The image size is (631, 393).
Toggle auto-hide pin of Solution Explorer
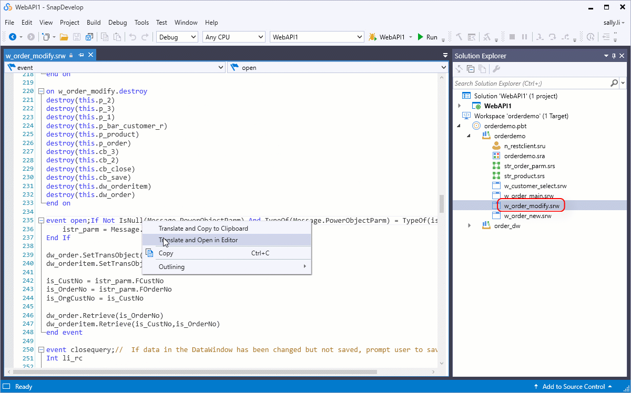point(614,56)
